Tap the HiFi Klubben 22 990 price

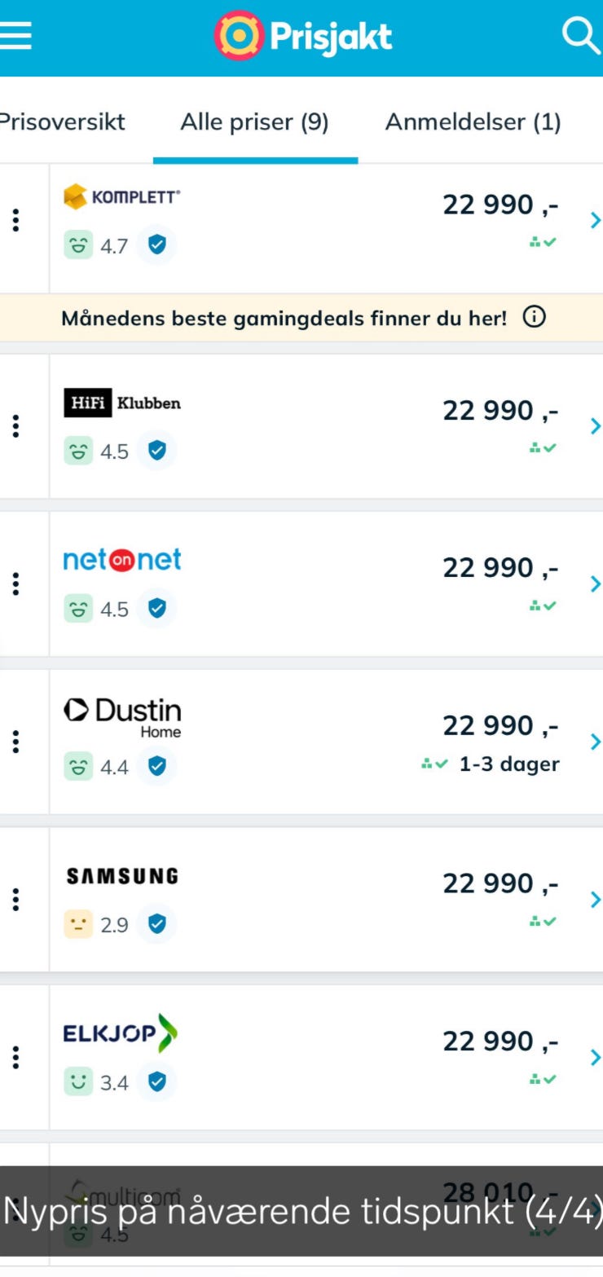point(500,412)
